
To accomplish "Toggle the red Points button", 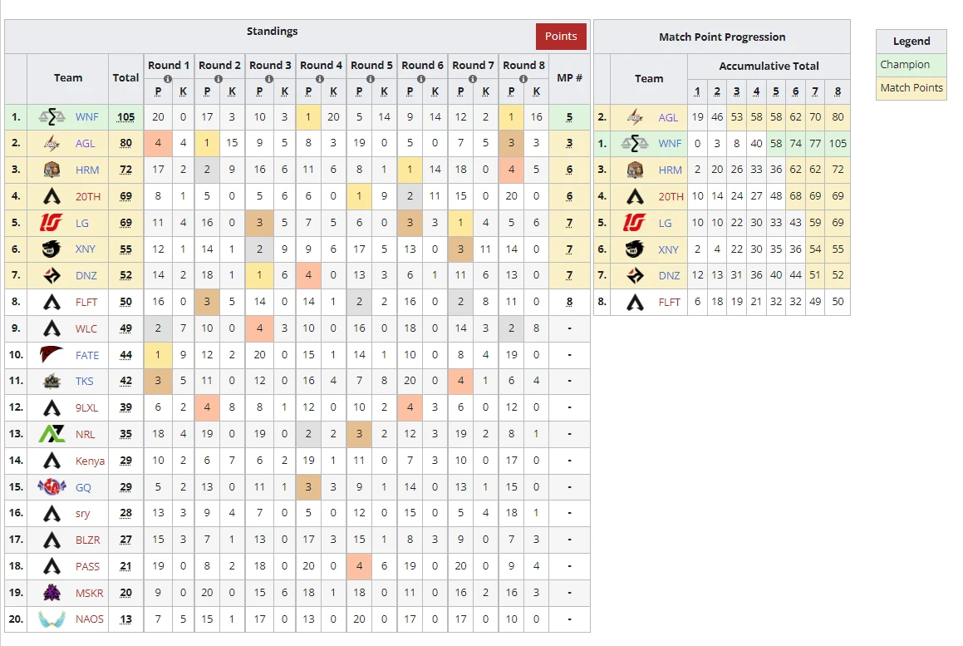I will coord(561,37).
